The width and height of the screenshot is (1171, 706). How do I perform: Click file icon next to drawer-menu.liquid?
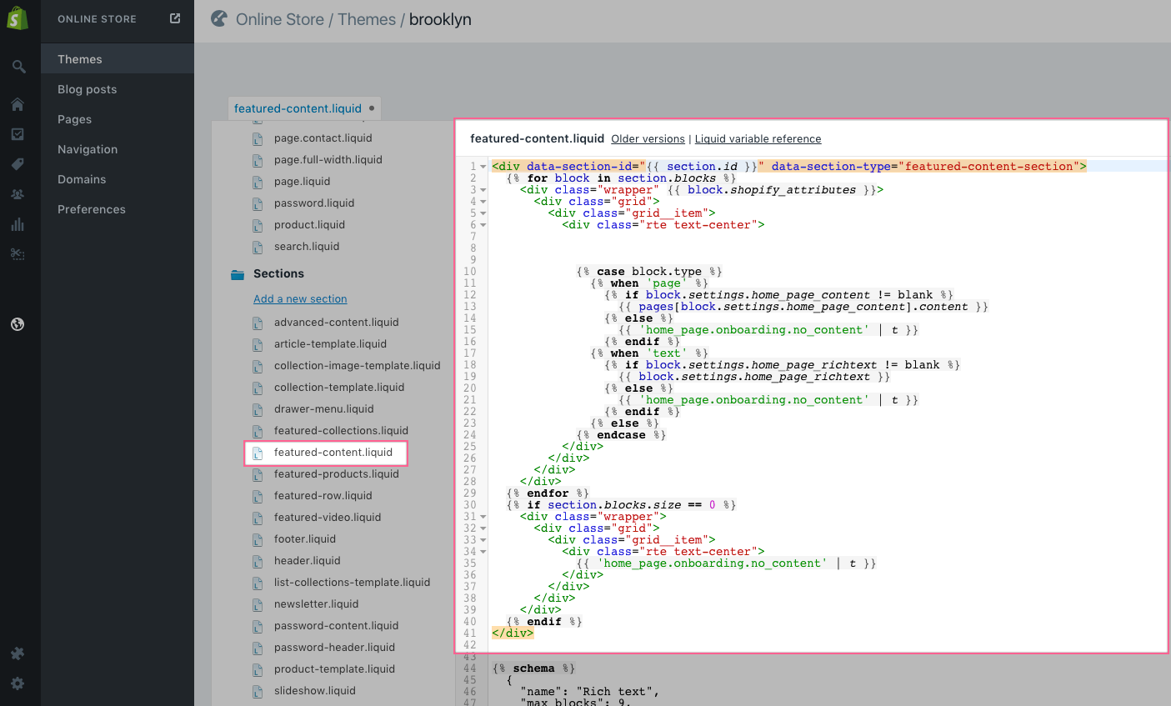tap(258, 409)
